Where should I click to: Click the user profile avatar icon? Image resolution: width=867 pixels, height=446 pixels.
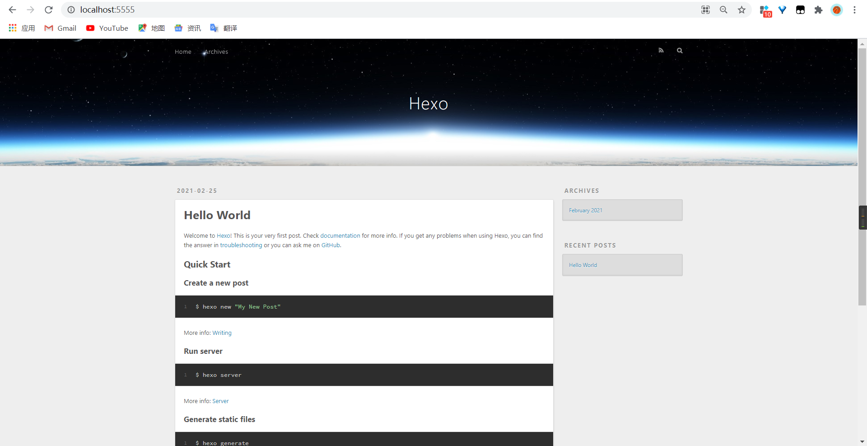click(x=837, y=10)
